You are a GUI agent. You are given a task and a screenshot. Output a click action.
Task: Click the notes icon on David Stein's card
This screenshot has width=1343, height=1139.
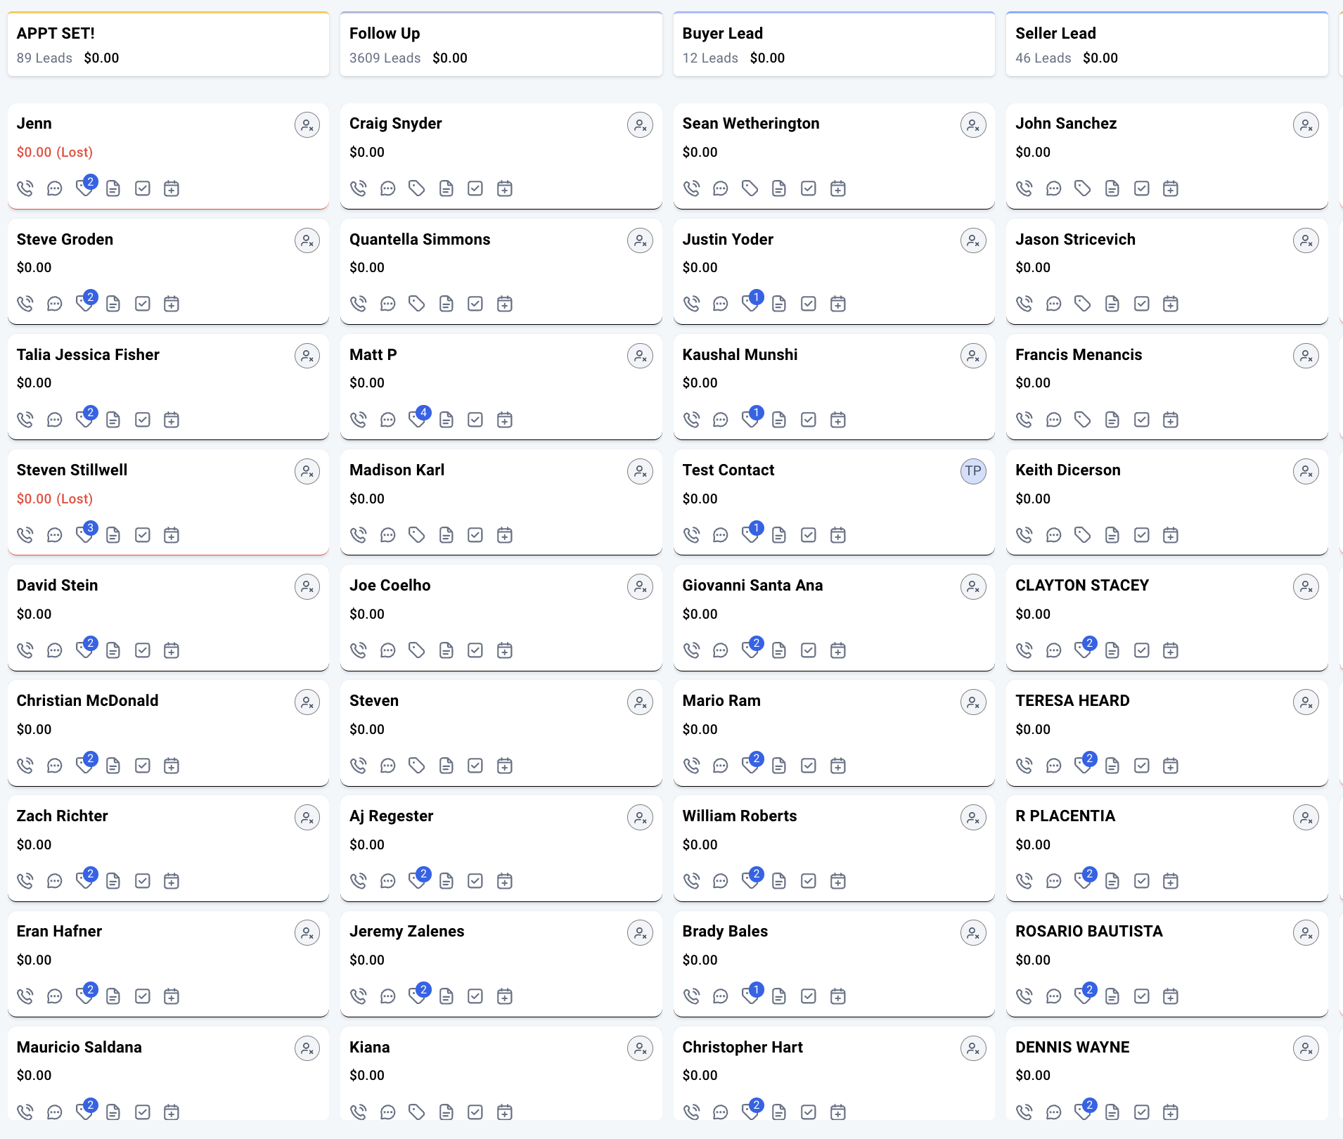point(113,650)
